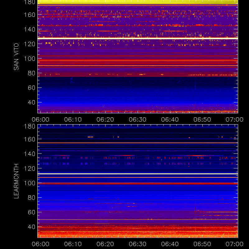Click the 06:40 time label under San Vito plot
This screenshot has height=249, width=249.
coord(170,120)
